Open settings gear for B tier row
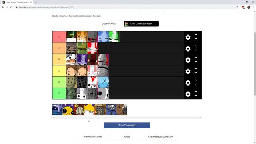Viewport: 256px width, 144px height. click(188, 60)
